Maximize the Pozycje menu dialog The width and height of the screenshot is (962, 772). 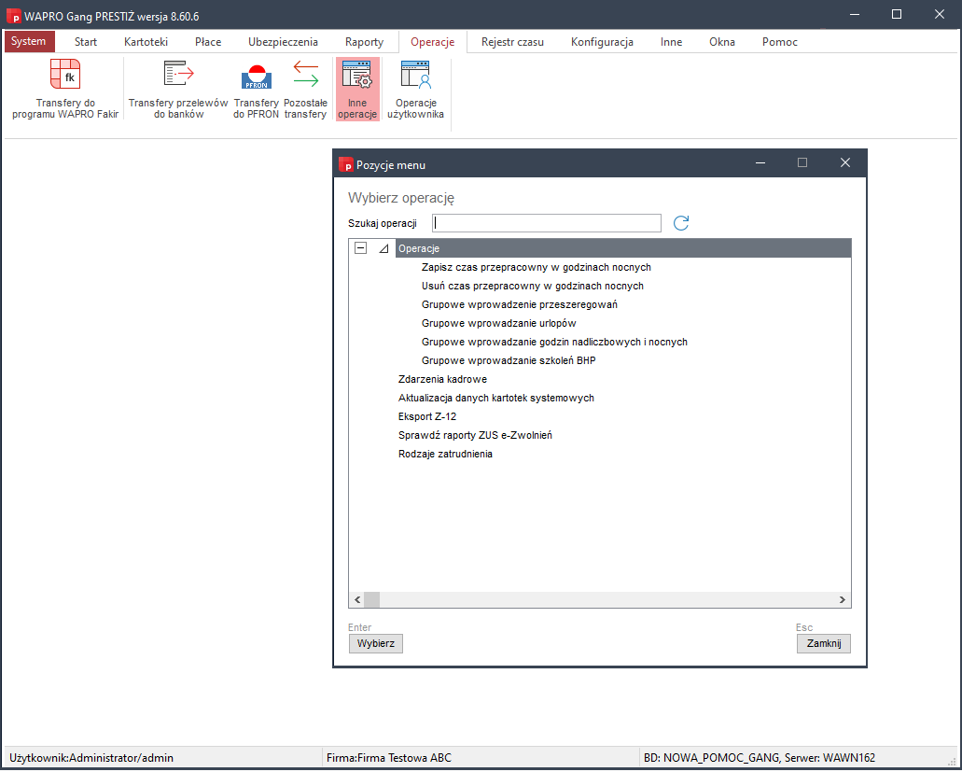click(x=802, y=163)
